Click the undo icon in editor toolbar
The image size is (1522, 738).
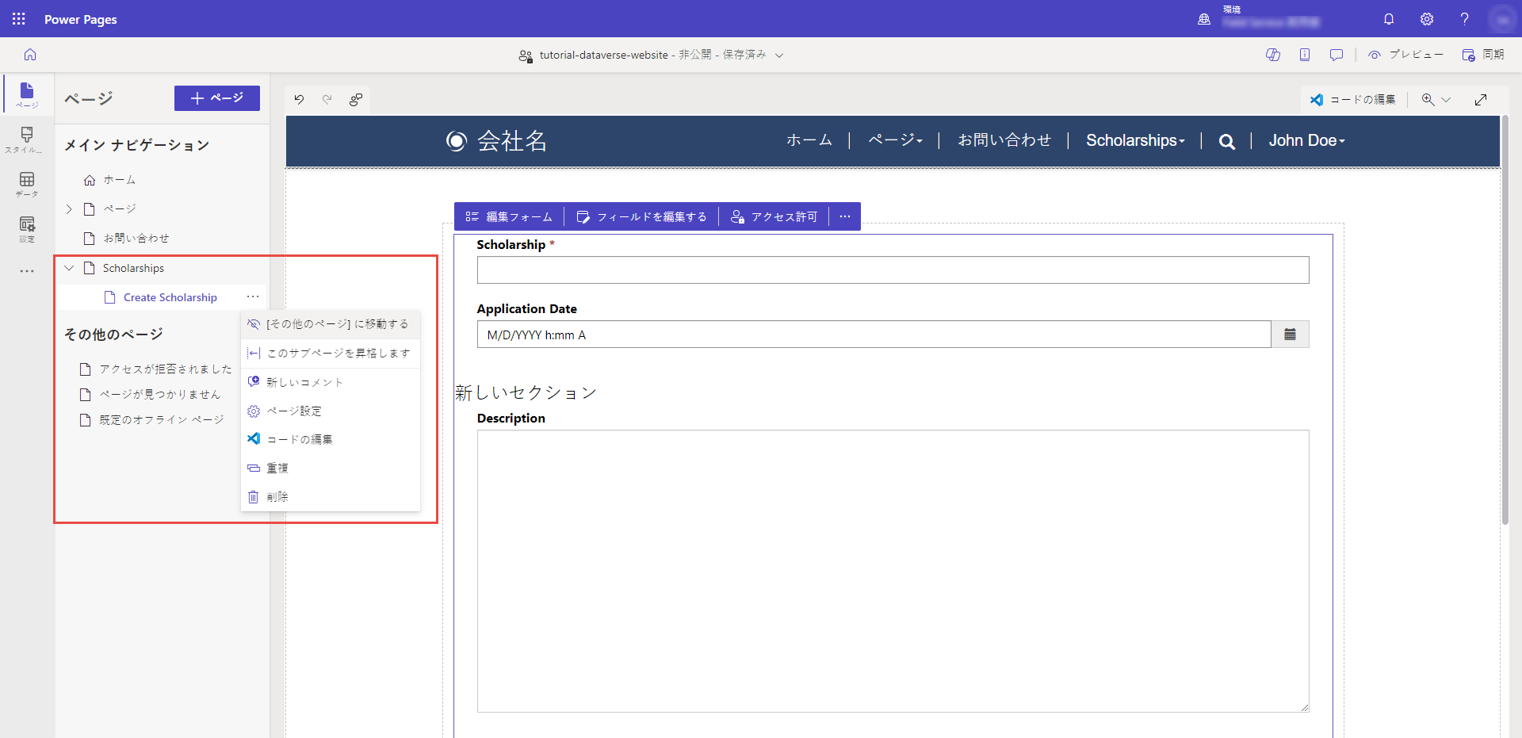299,100
